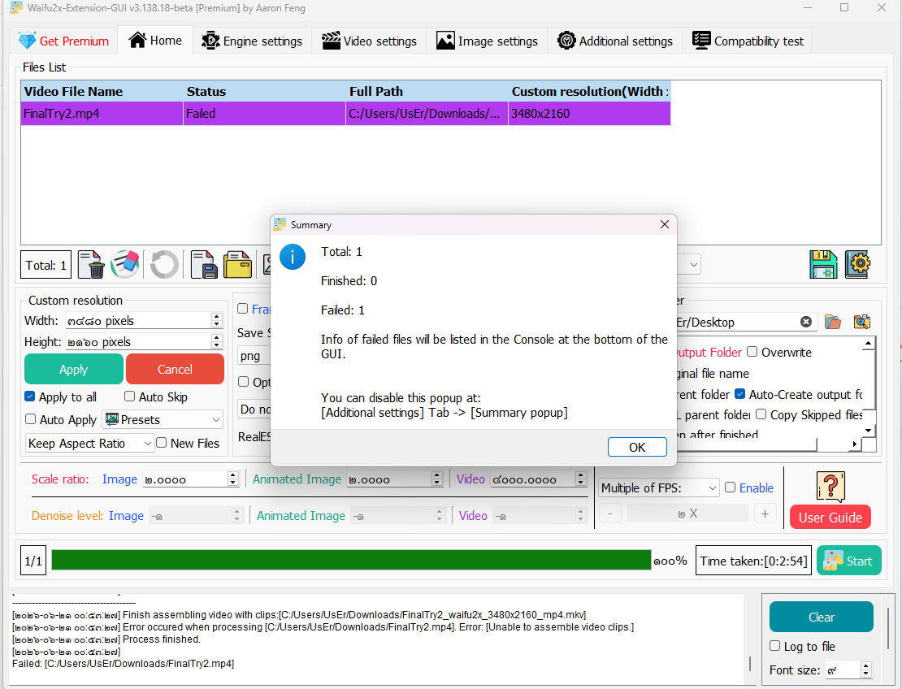Click OK in the Summary dialog
The image size is (902, 689).
pos(637,447)
